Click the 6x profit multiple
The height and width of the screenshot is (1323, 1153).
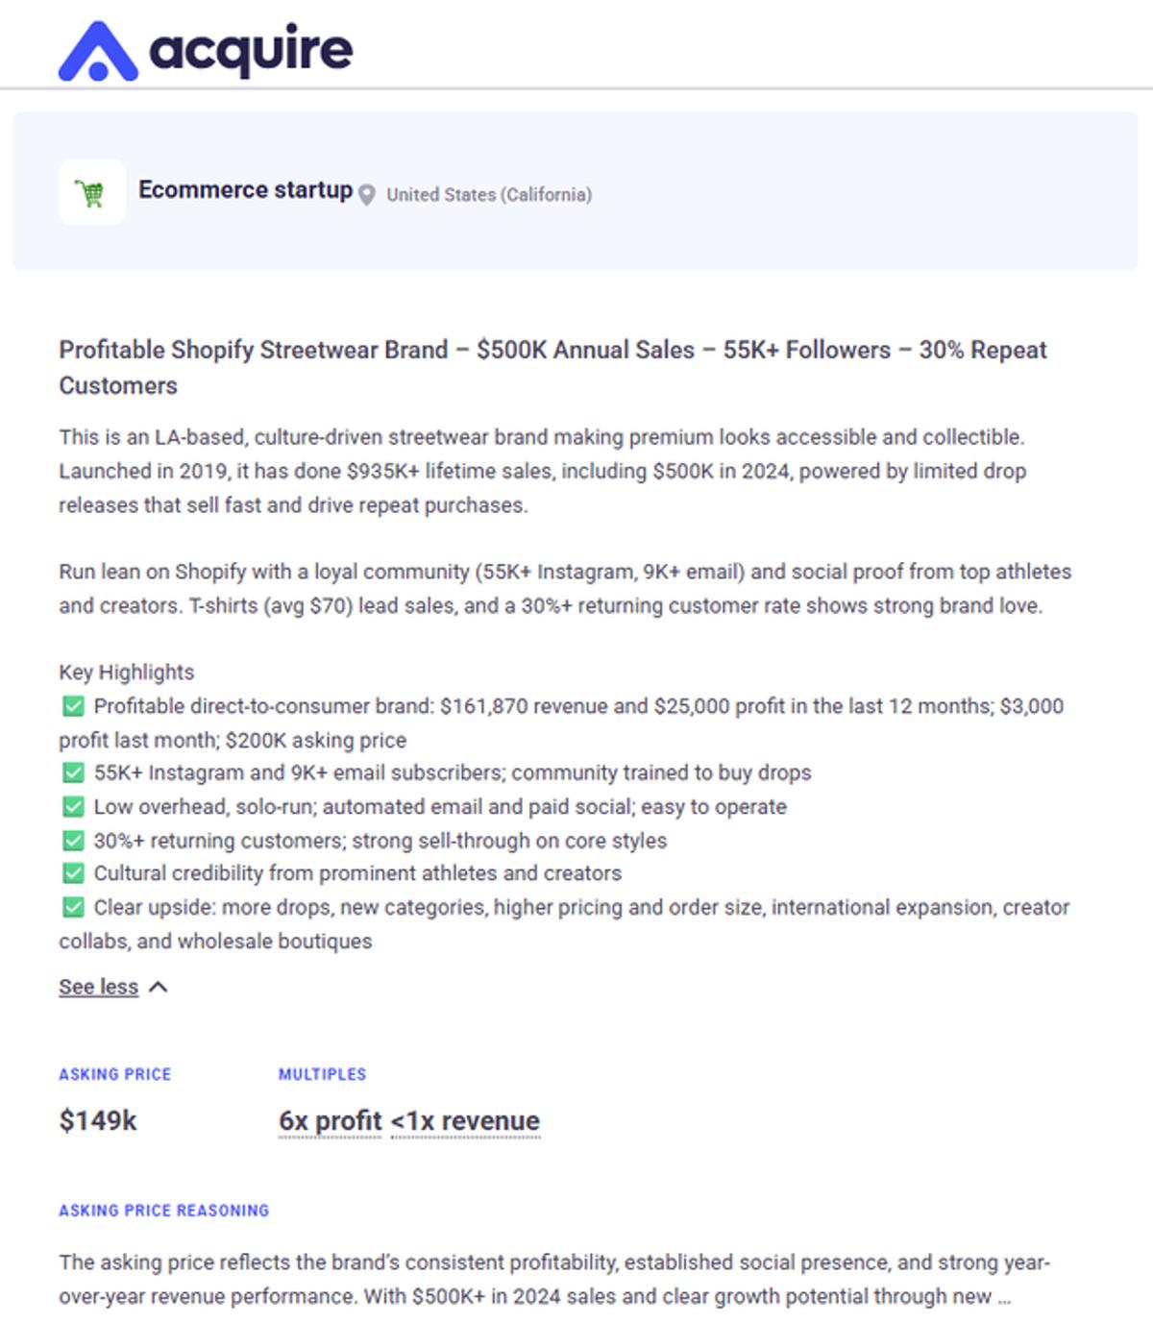pyautogui.click(x=330, y=1120)
